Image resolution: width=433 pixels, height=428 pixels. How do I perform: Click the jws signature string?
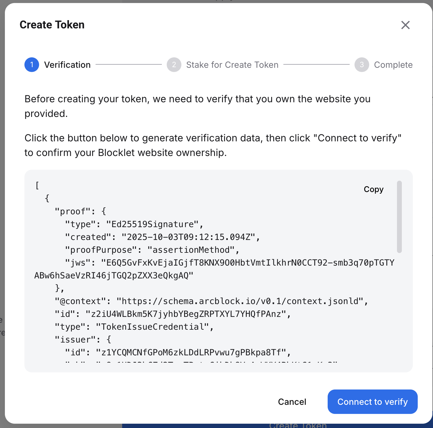[x=247, y=263]
